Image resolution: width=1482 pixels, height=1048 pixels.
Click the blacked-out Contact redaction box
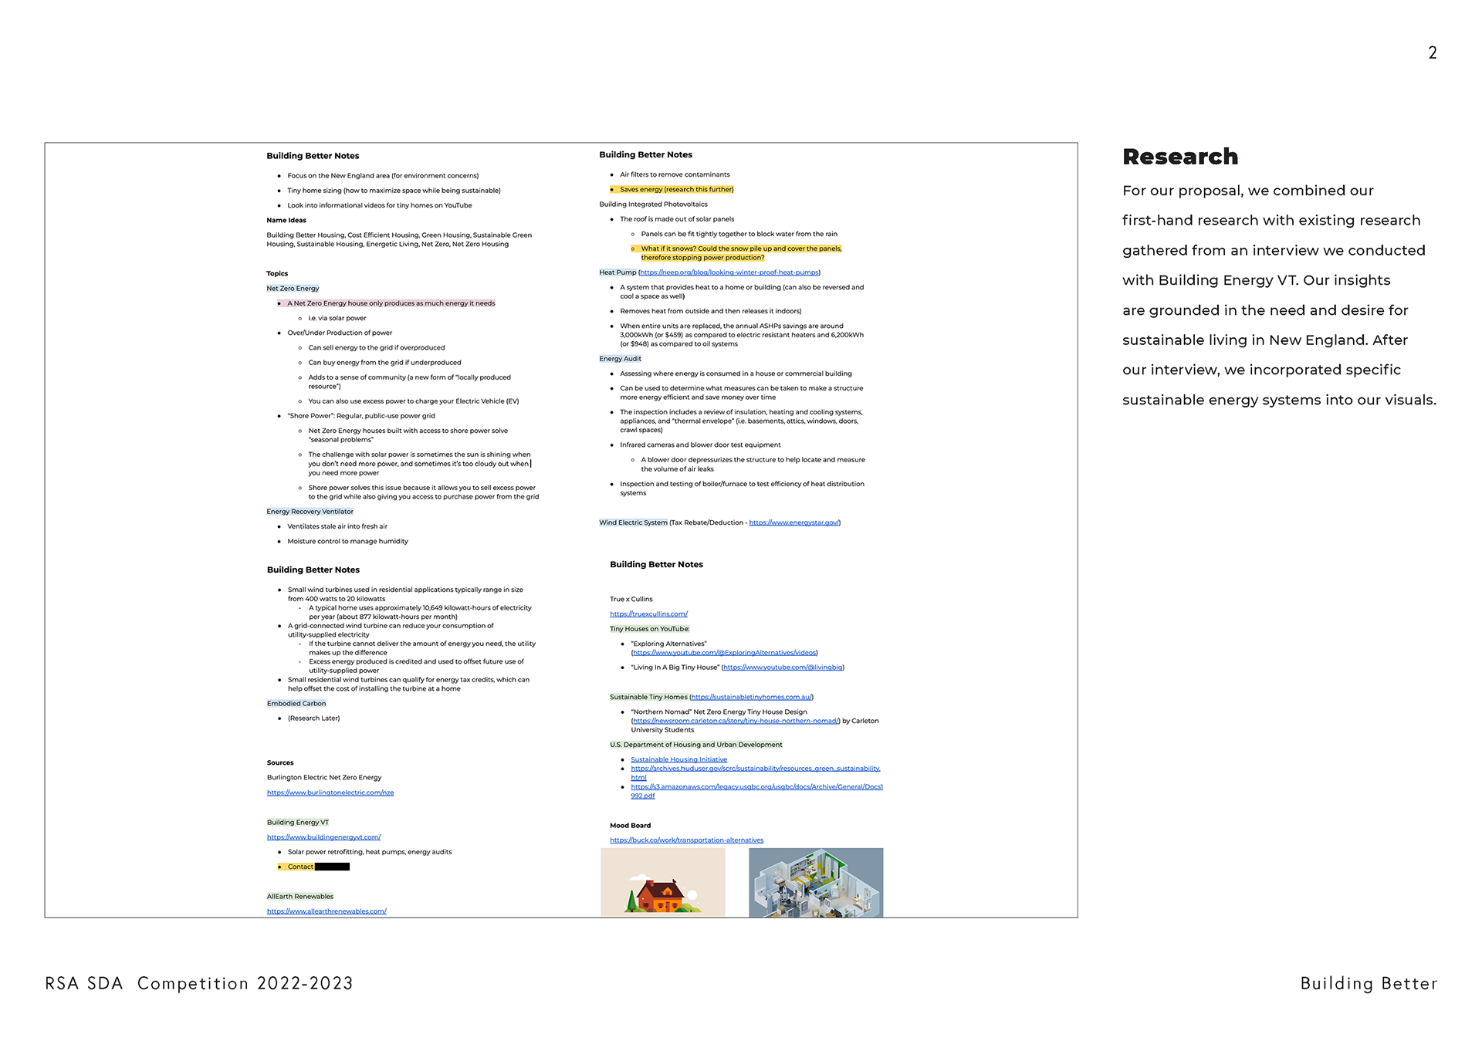click(332, 867)
